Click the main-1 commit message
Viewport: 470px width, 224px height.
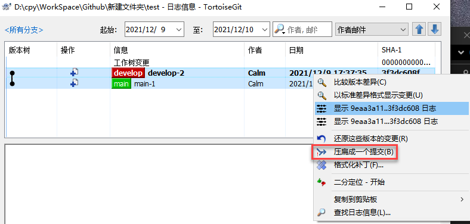[145, 84]
